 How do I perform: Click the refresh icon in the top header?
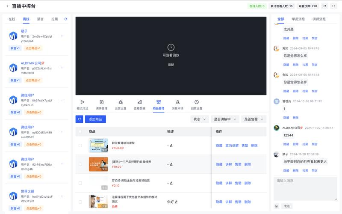(324, 6)
